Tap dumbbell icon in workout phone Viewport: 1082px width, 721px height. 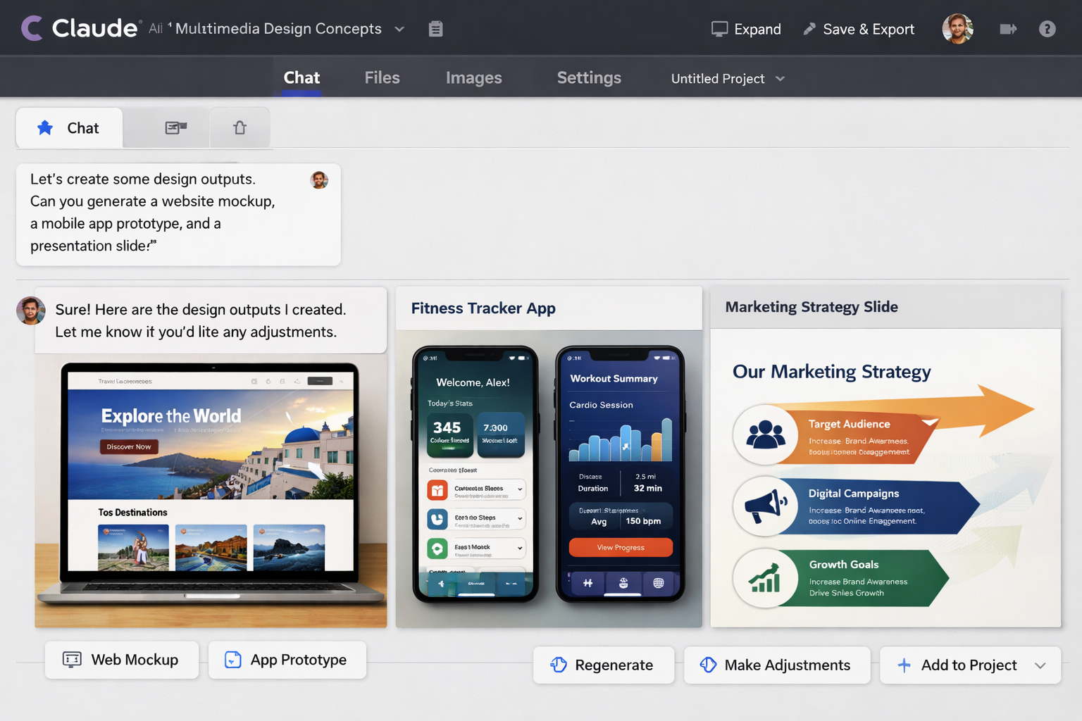point(587,583)
